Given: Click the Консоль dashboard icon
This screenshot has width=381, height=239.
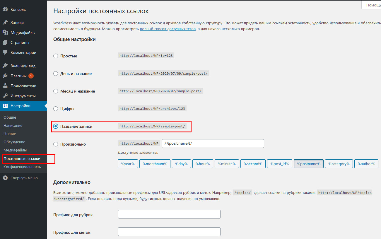Looking at the screenshot, I should (x=5, y=9).
